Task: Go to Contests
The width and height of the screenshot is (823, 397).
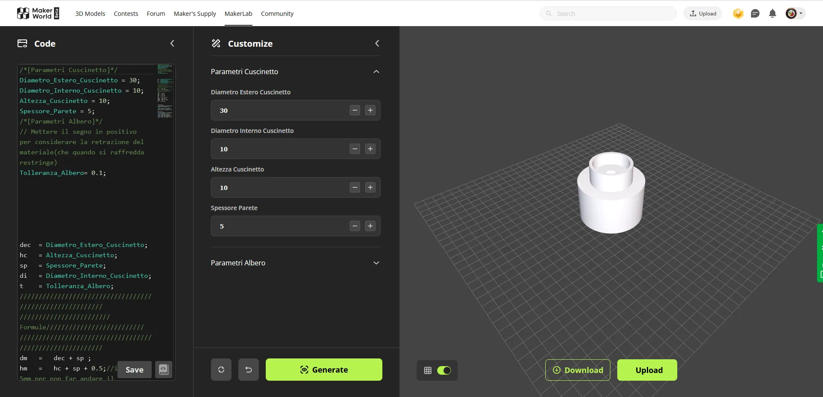Action: point(126,14)
